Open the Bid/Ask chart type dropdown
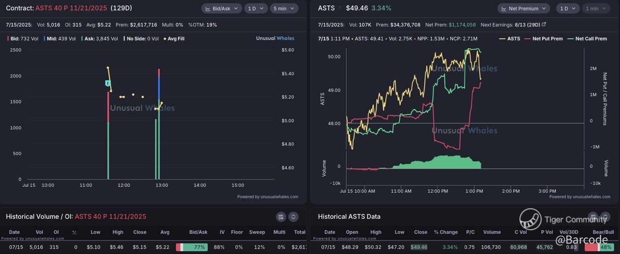Viewport: 620px width, 254px height. click(x=221, y=8)
